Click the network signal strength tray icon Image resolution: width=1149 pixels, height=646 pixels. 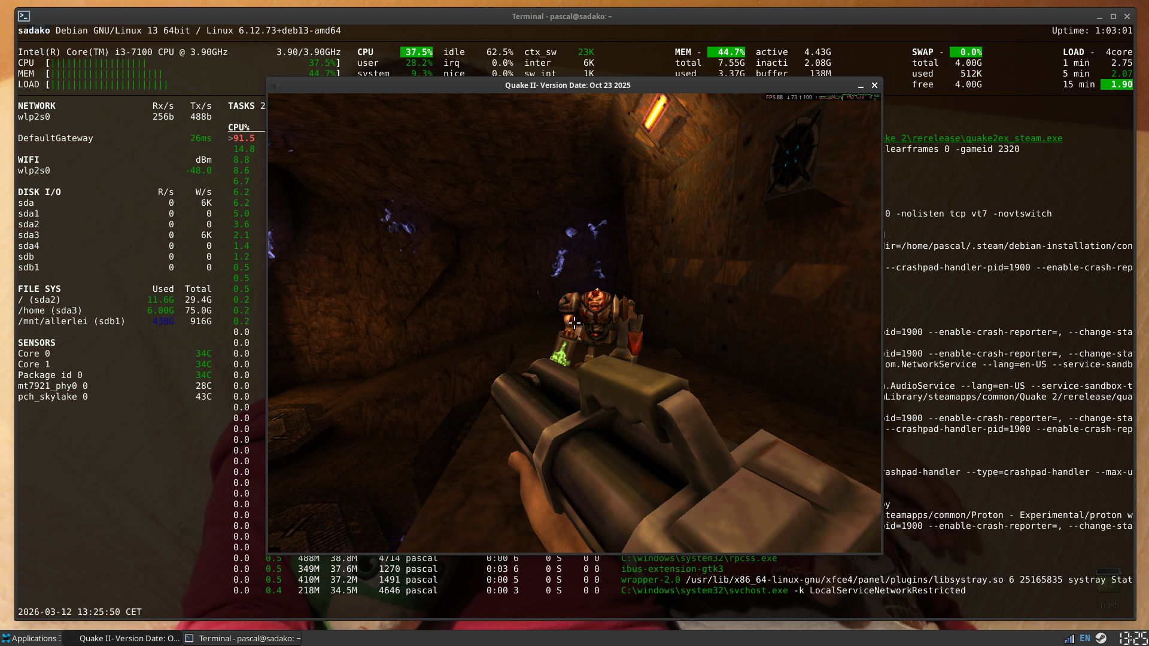pyautogui.click(x=1069, y=638)
